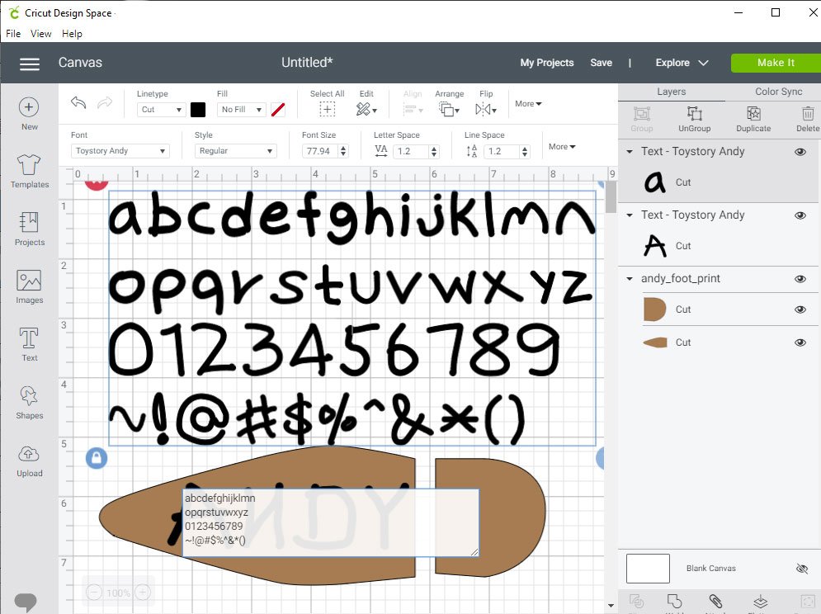Open the Fill No Fill dropdown
The height and width of the screenshot is (614, 821).
pos(241,110)
